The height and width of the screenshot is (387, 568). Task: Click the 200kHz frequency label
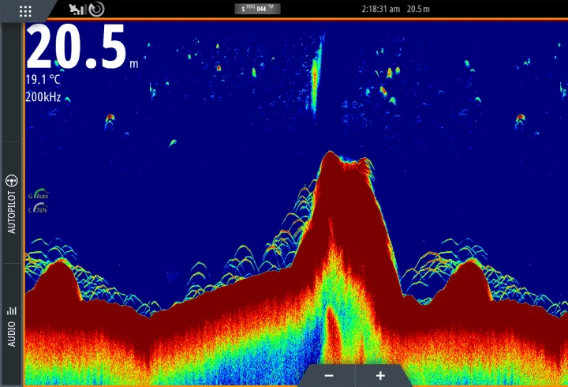click(44, 97)
